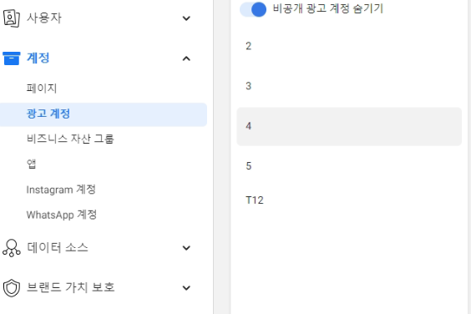Click the blue 계정 accounts box icon
Image resolution: width=471 pixels, height=314 pixels.
pos(12,58)
